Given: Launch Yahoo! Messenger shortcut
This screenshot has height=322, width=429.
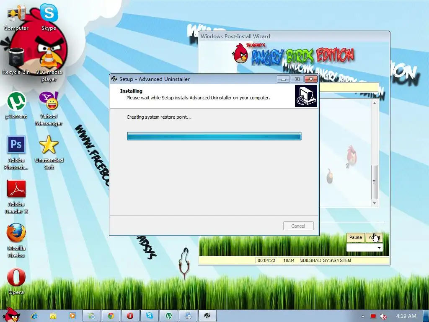Looking at the screenshot, I should coord(49,109).
